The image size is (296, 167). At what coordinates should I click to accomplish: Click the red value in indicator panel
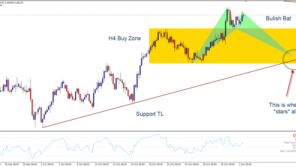[294, 136]
